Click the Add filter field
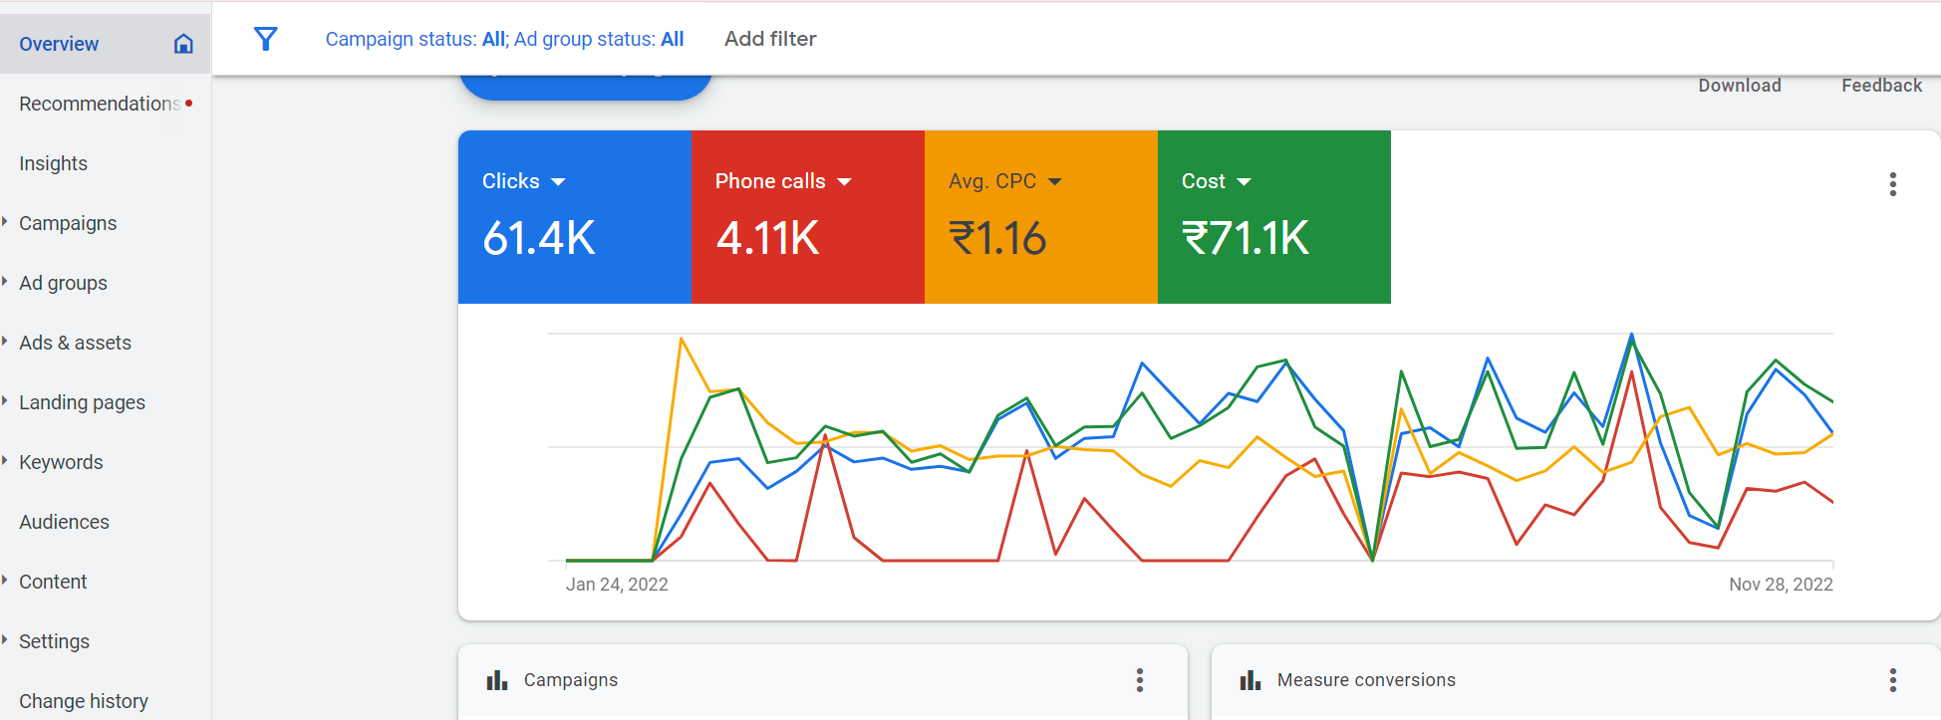The height and width of the screenshot is (720, 1941). coord(770,39)
